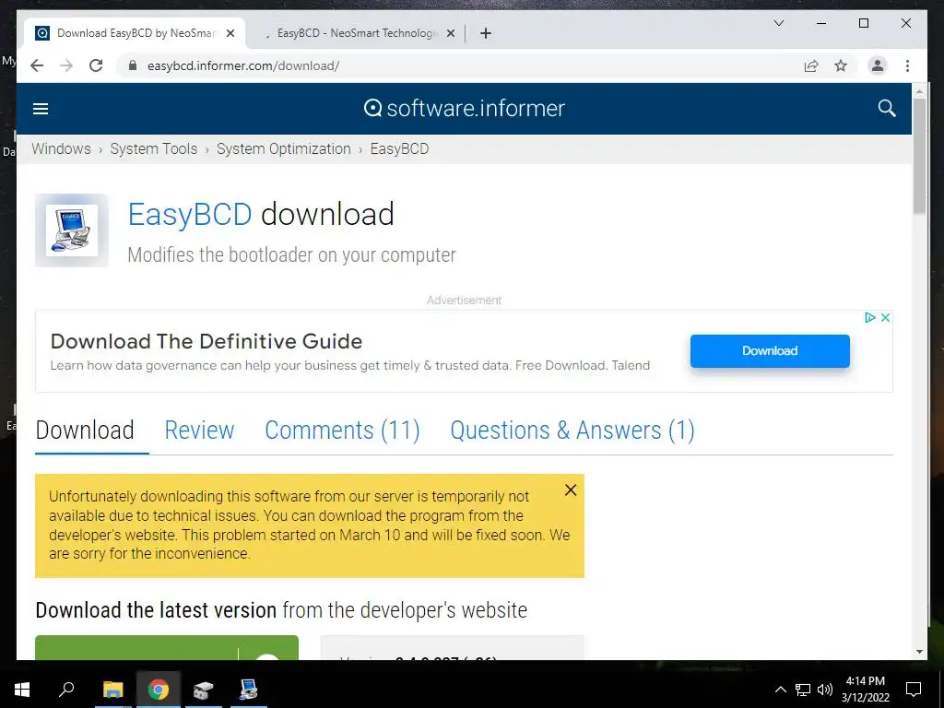The image size is (944, 708).
Task: Click 'Download The Definitive Guide' ad headline
Action: point(206,341)
